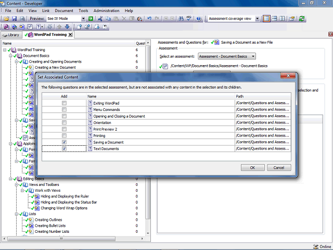Screen dimensions: 333x250
Task: Uncheck the Saving a Document checkbox
Action: 64,142
